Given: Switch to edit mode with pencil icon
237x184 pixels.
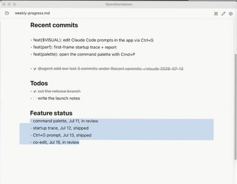Looking at the screenshot, I should [x=223, y=14].
